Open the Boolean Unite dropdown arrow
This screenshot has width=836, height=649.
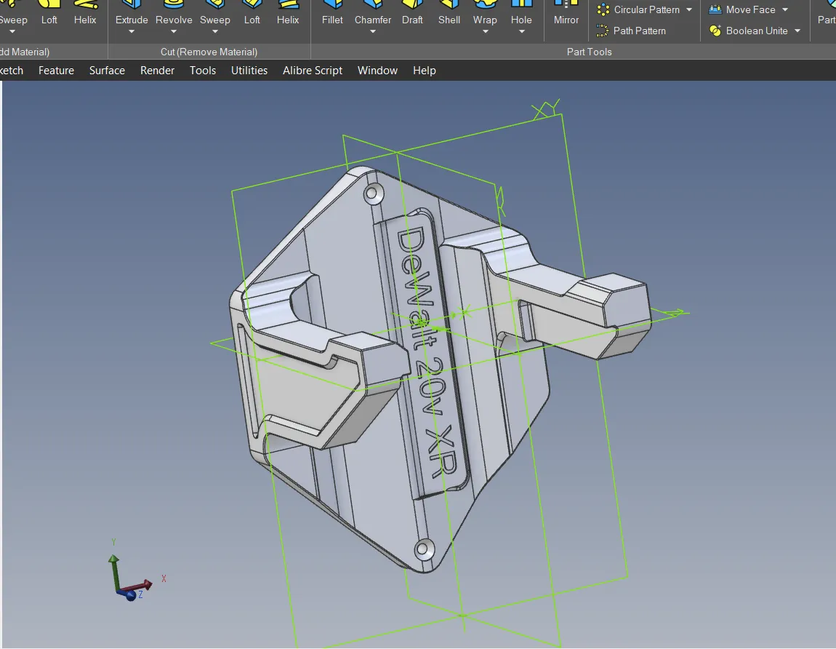coord(797,31)
